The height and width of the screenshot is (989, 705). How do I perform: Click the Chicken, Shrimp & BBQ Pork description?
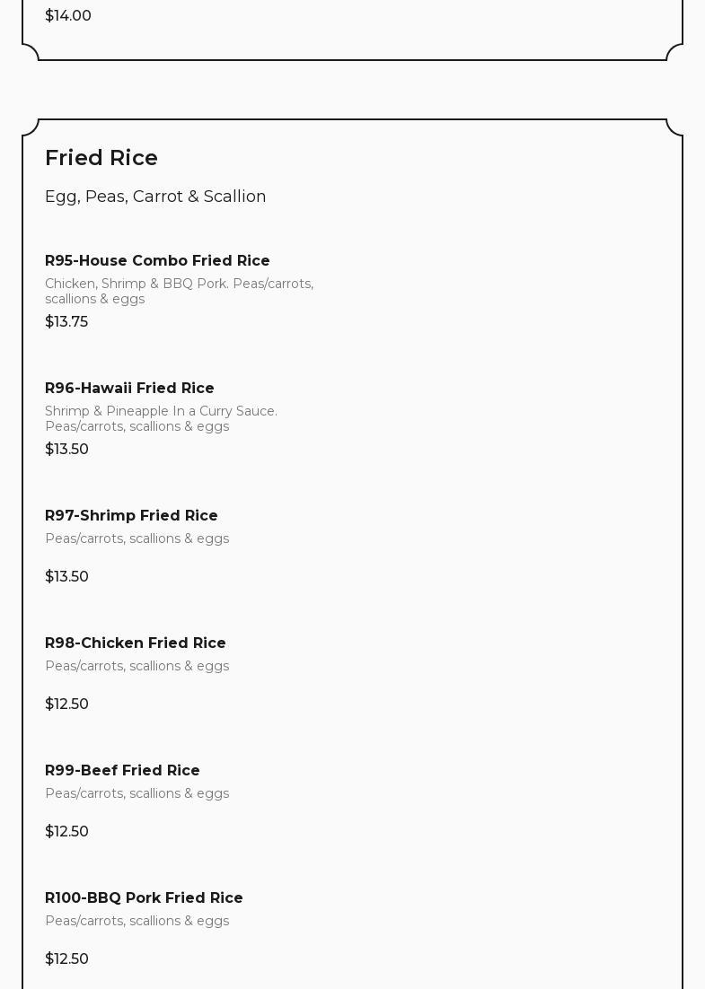point(179,291)
